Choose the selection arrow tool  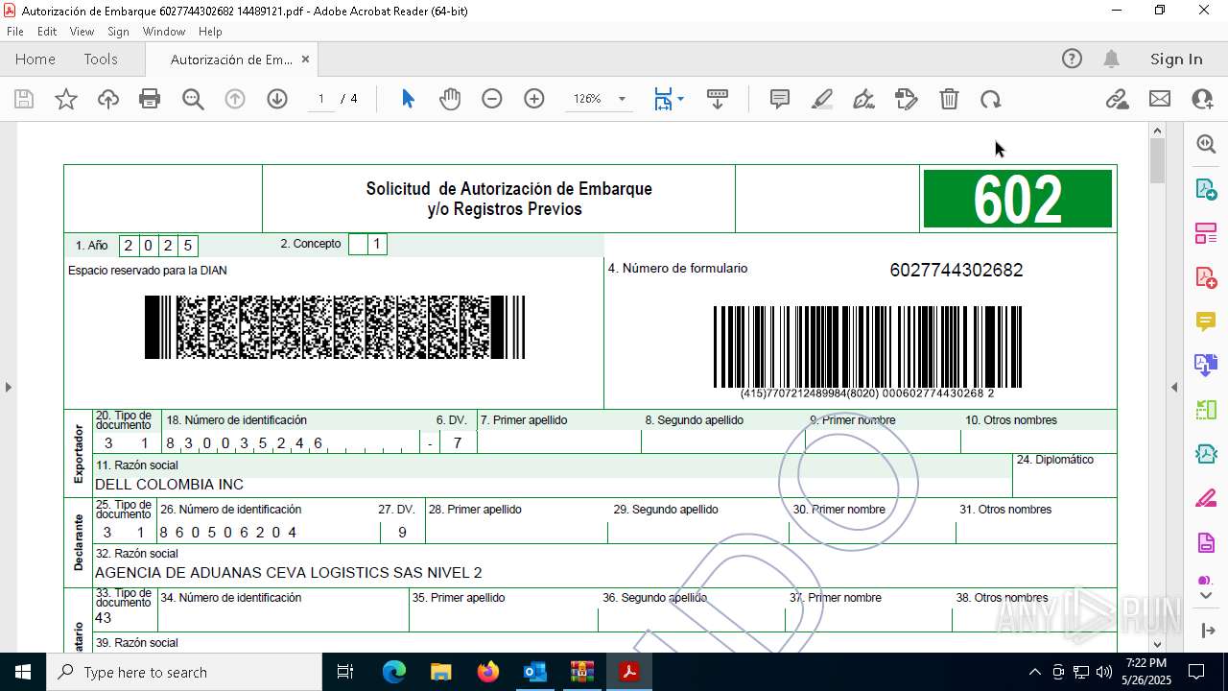point(408,99)
